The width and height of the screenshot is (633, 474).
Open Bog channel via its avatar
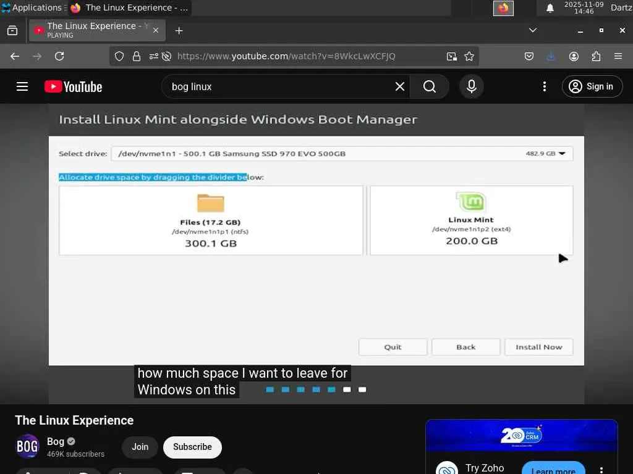[x=27, y=447]
